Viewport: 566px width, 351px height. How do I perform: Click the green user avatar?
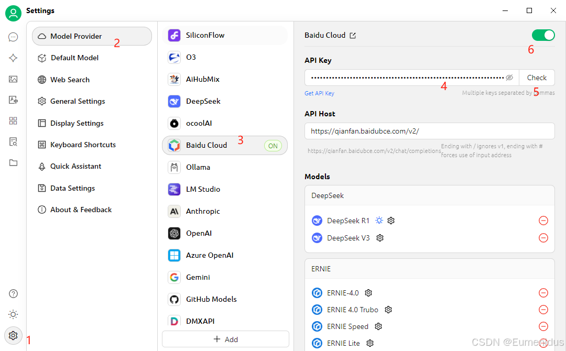13,13
